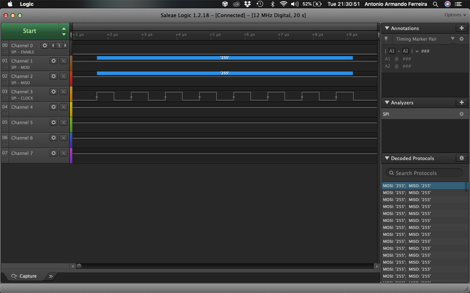The height and width of the screenshot is (293, 470).
Task: Click Channel 0 SPI - ENABLE label
Action: (23, 52)
